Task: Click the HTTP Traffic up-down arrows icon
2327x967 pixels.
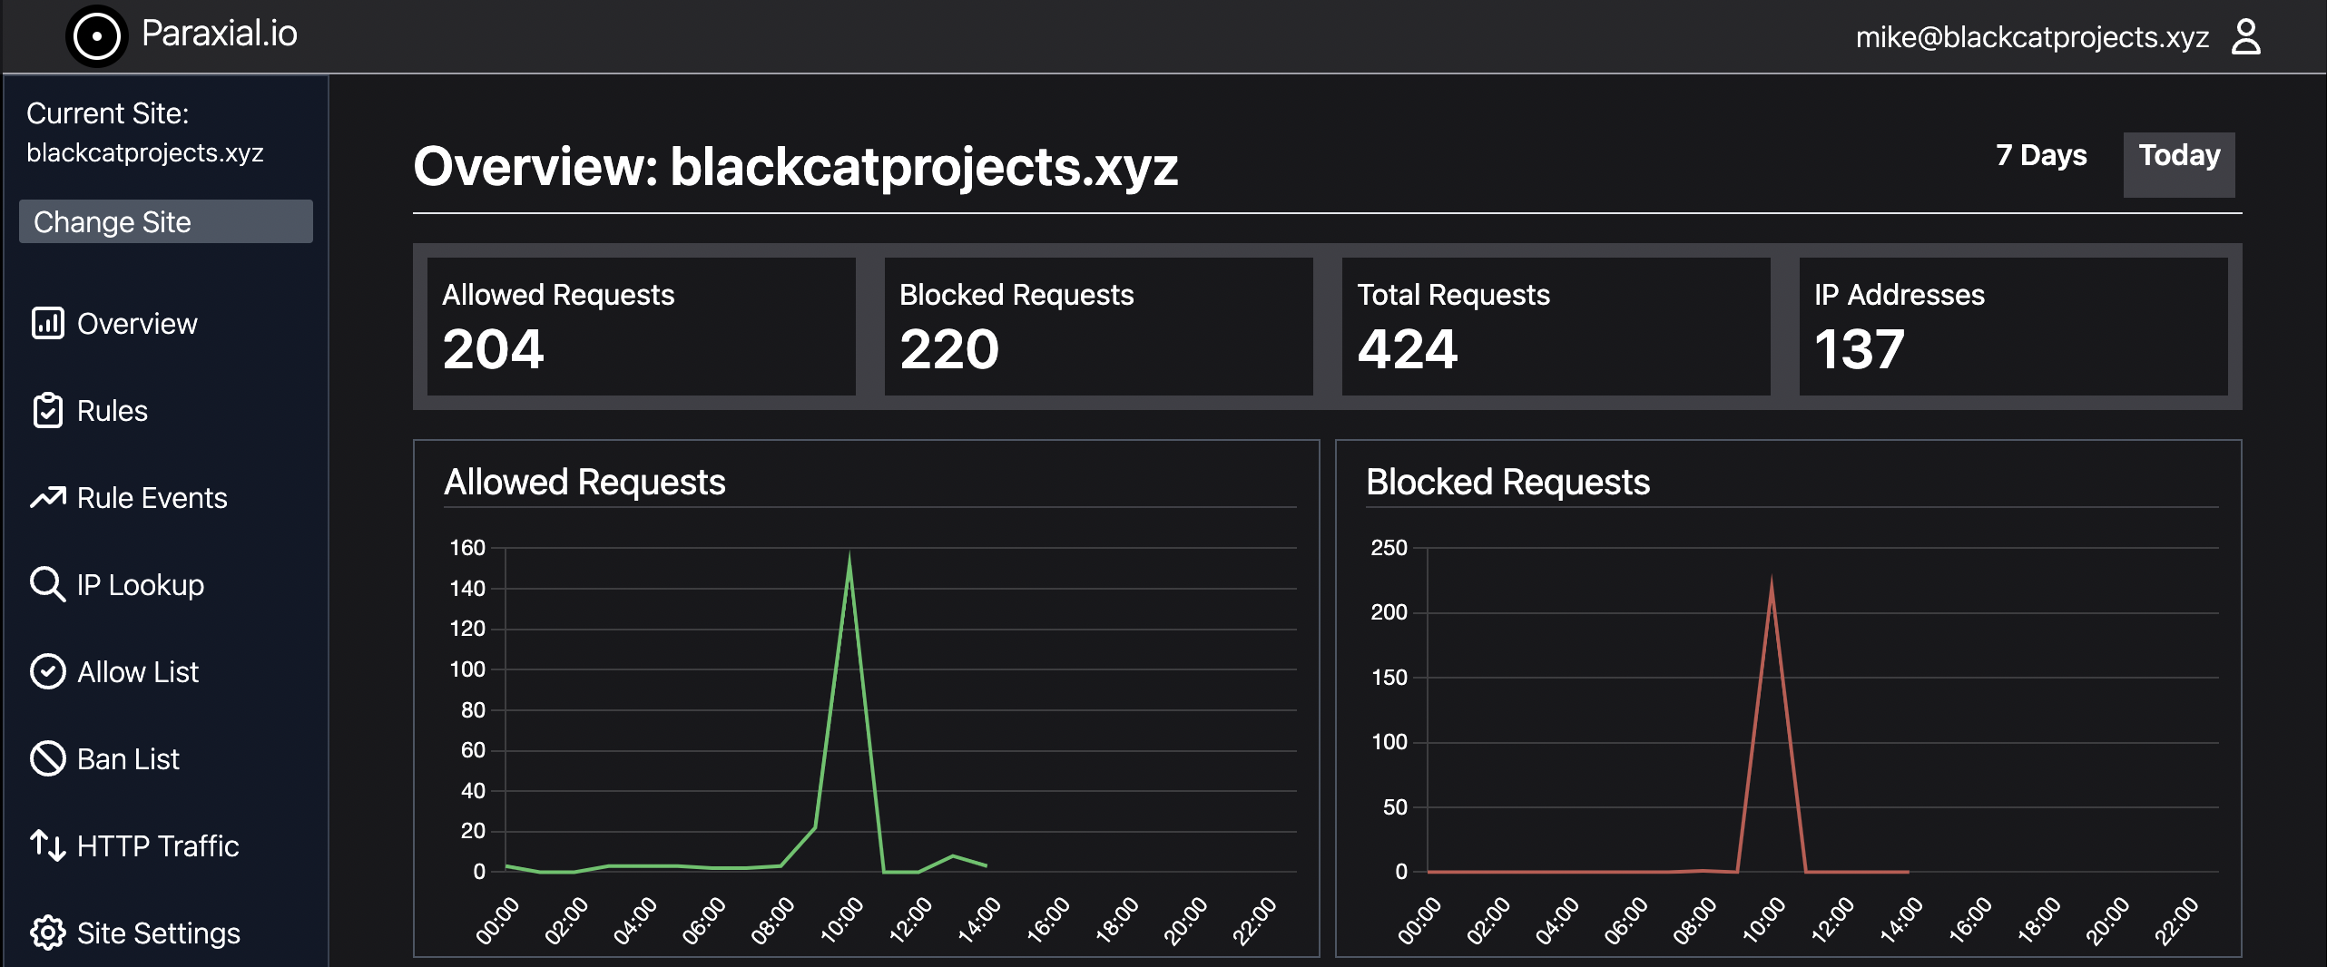Action: tap(47, 845)
